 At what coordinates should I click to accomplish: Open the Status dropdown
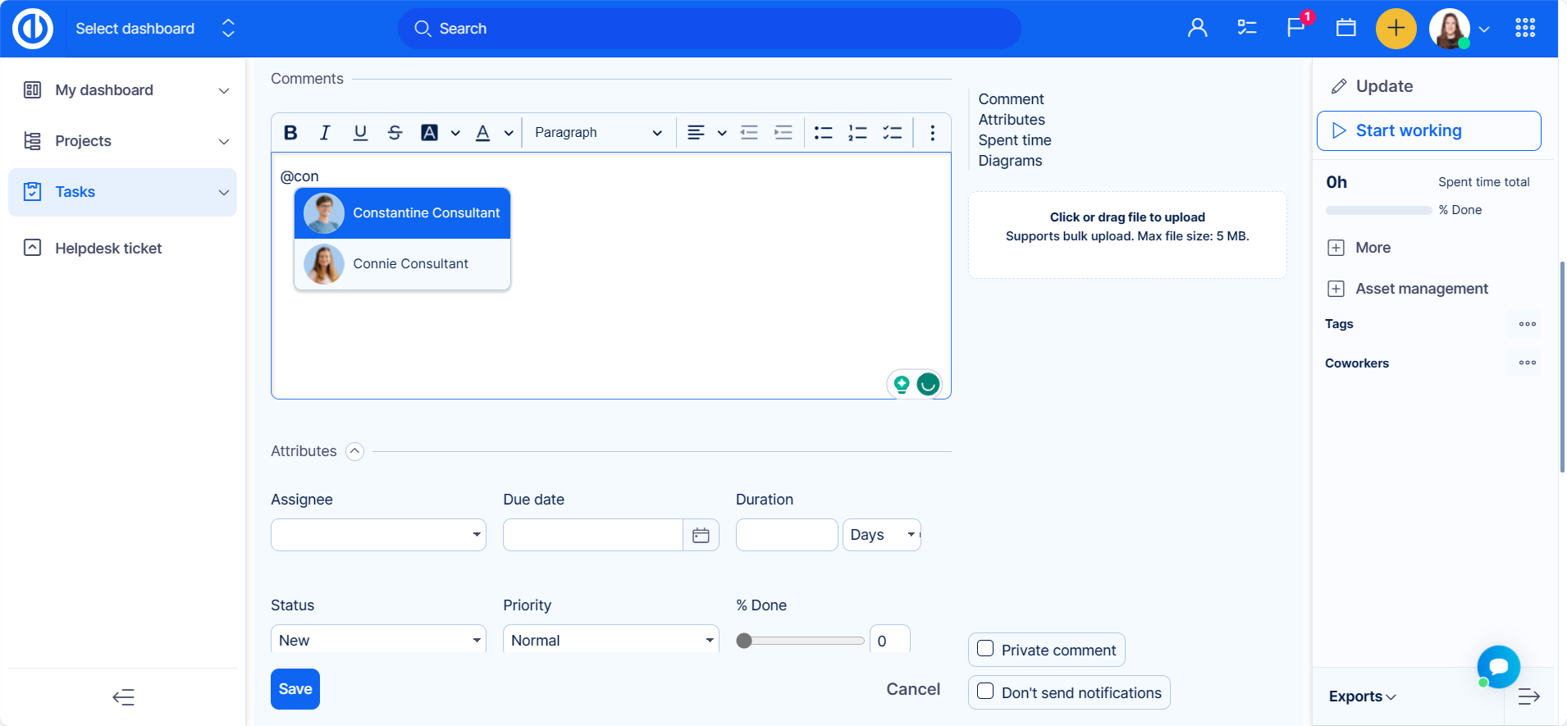(x=378, y=640)
